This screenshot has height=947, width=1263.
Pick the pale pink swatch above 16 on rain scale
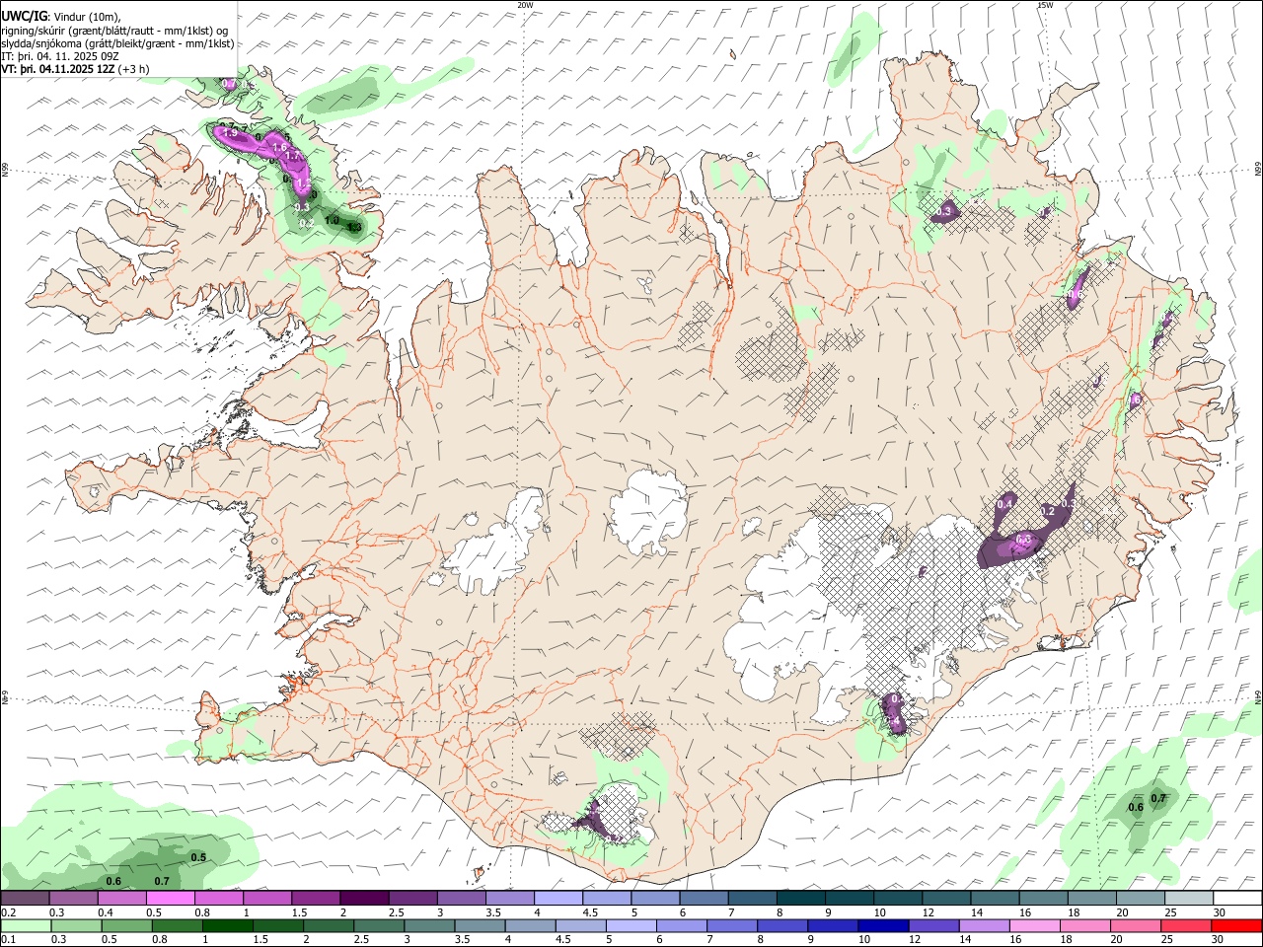[1034, 926]
